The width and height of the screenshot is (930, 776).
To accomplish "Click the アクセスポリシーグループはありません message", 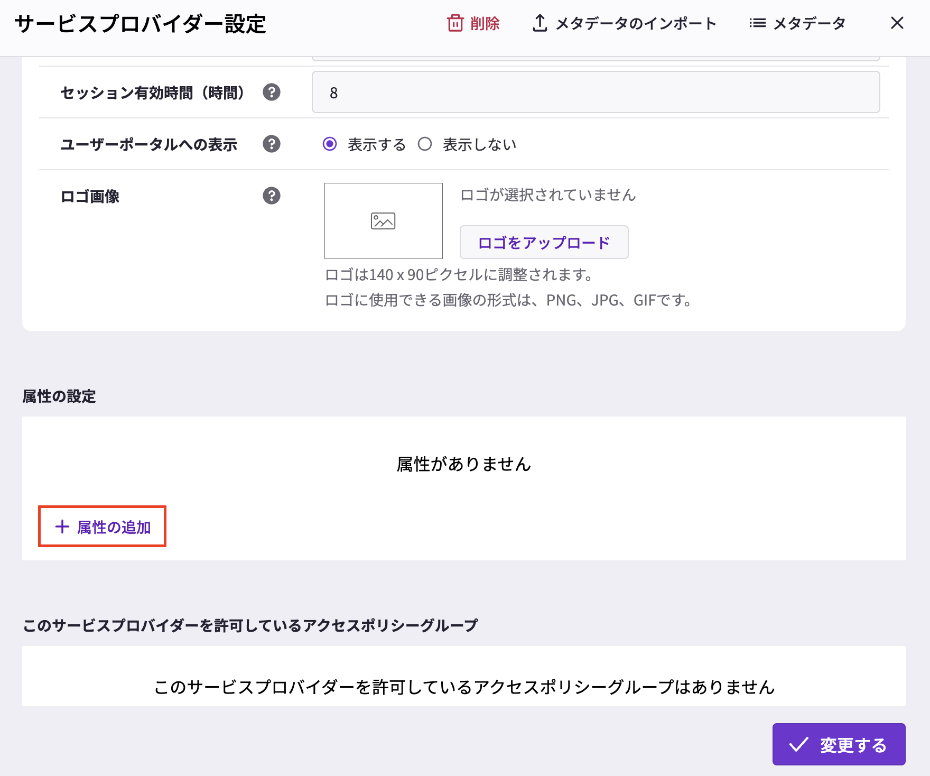I will tap(464, 687).
